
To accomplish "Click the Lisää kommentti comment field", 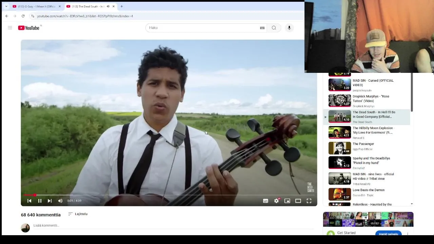I will pos(173,226).
